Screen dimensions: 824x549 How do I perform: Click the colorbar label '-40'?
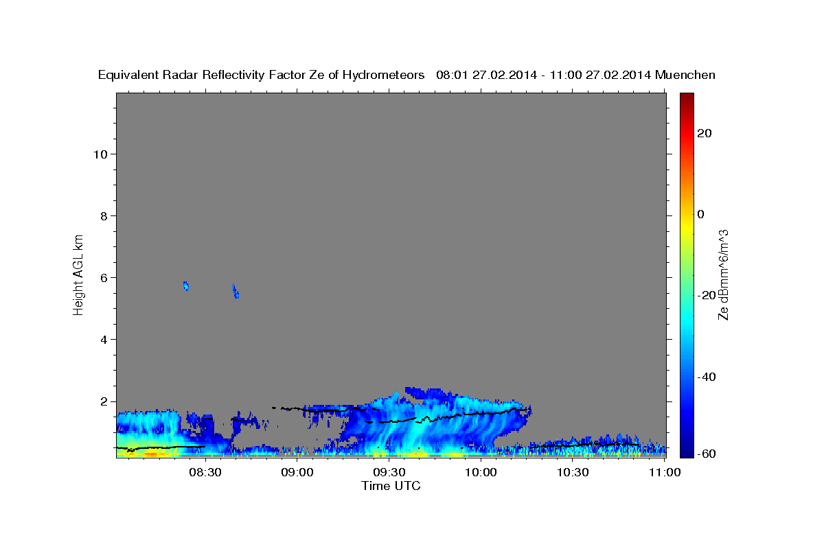point(707,377)
